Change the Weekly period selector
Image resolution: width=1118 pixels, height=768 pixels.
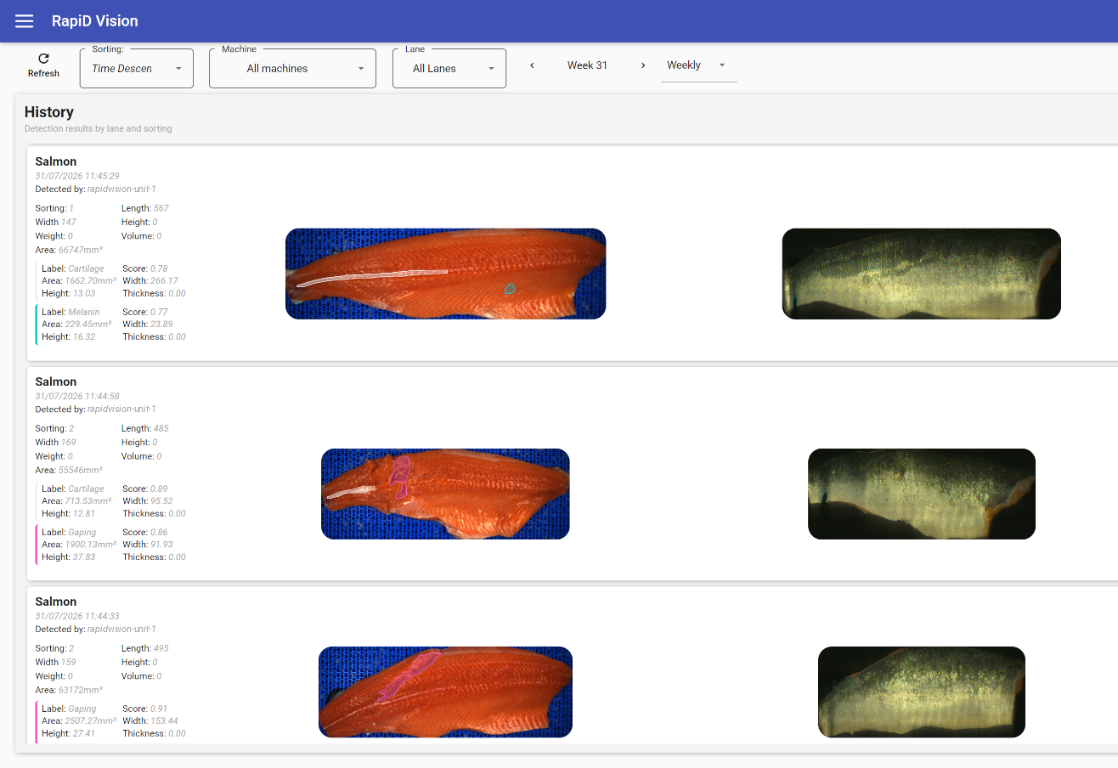(698, 65)
